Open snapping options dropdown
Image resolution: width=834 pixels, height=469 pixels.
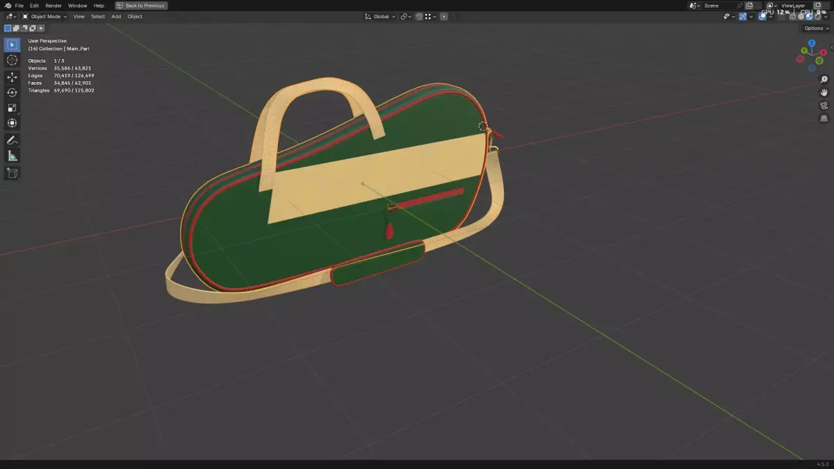[431, 17]
